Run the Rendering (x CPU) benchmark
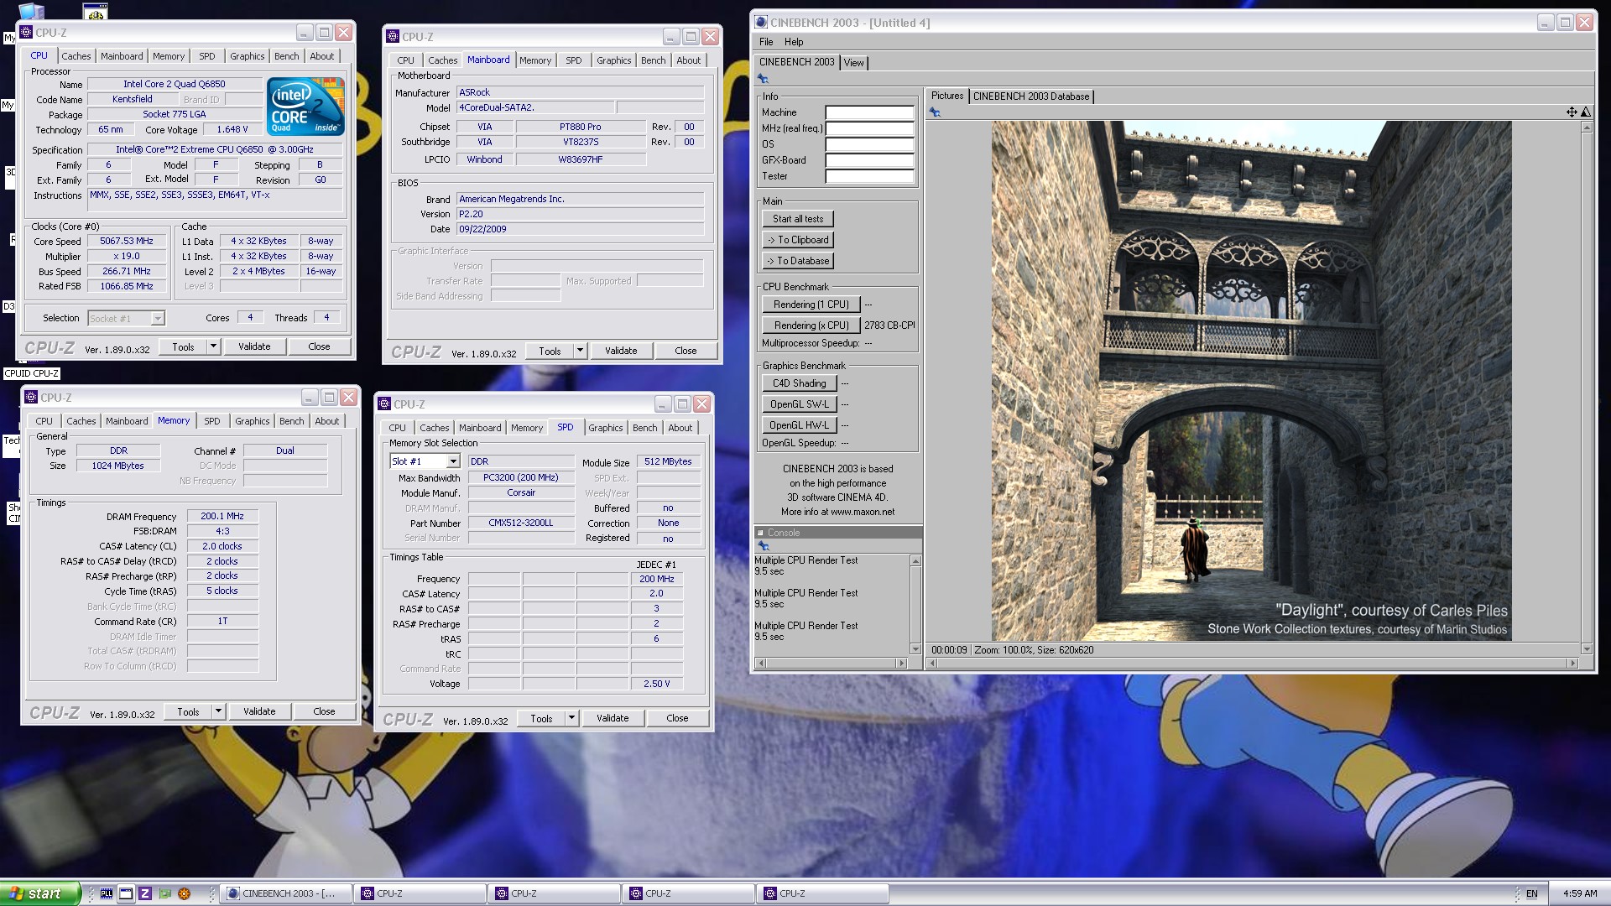This screenshot has height=906, width=1611. point(811,325)
